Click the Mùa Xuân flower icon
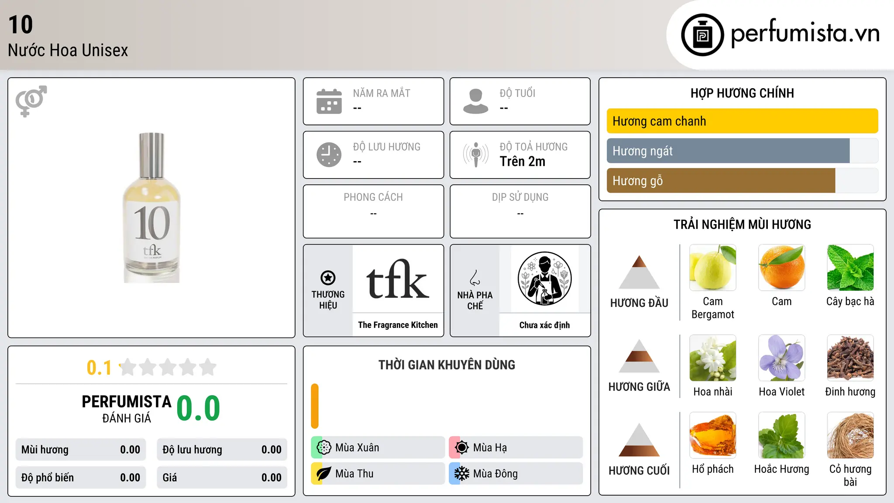This screenshot has width=894, height=503. 324,447
